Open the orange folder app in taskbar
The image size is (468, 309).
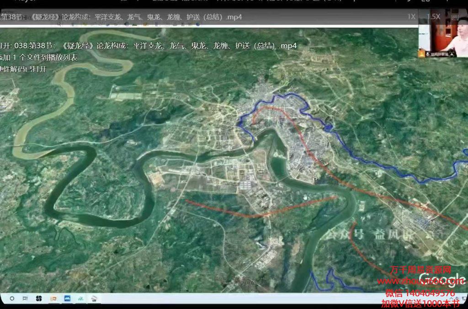coord(53,298)
